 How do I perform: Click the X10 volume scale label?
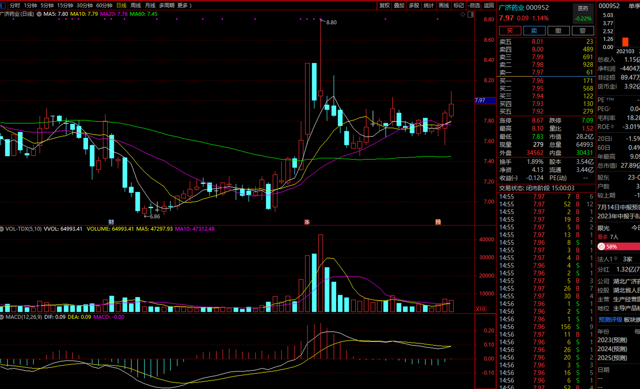pyautogui.click(x=480, y=309)
